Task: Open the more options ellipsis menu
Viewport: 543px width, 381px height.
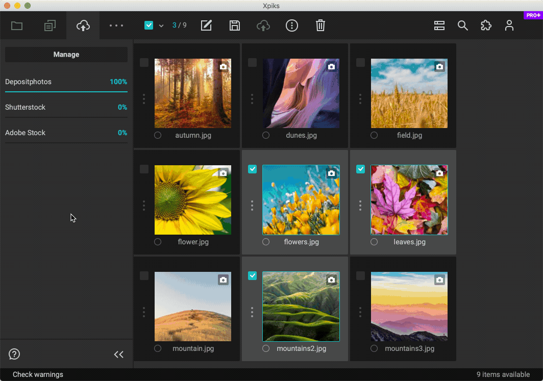Action: 116,26
